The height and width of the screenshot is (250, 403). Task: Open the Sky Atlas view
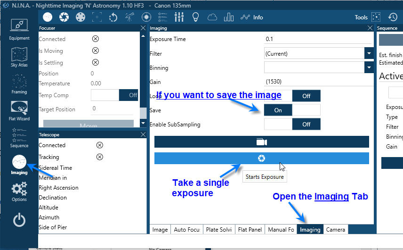coord(19,57)
